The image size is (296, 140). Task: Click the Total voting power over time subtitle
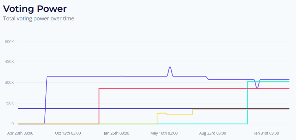[39, 19]
